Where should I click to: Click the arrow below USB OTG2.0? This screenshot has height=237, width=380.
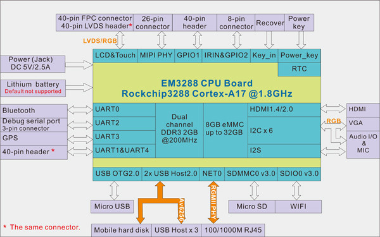(x=114, y=191)
